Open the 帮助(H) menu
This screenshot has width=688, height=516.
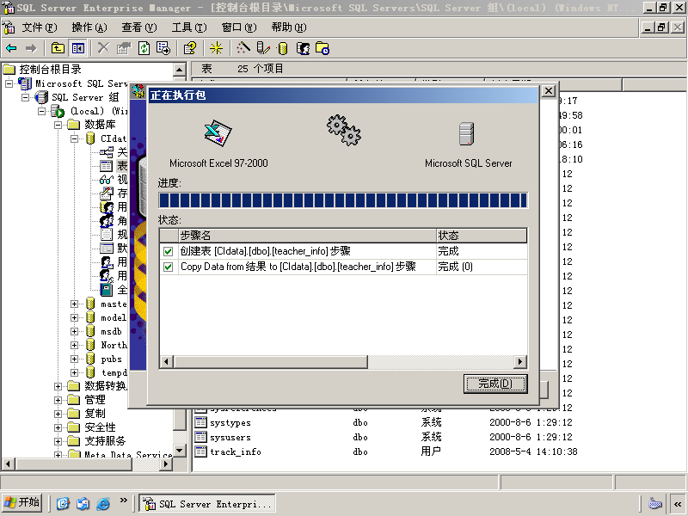point(289,28)
